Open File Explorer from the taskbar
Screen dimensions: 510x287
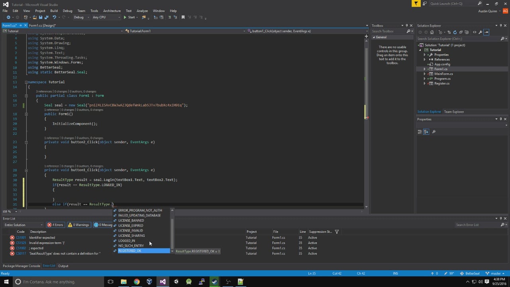tap(124, 281)
